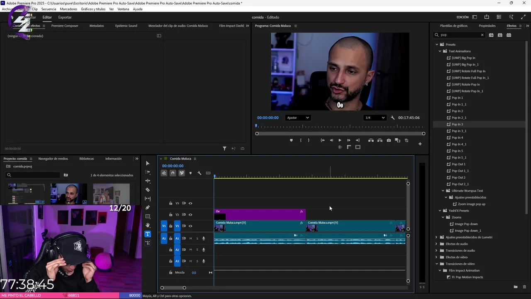Image resolution: width=531 pixels, height=299 pixels.
Task: Open the 1/4 playback resolution dropdown
Action: tap(375, 118)
